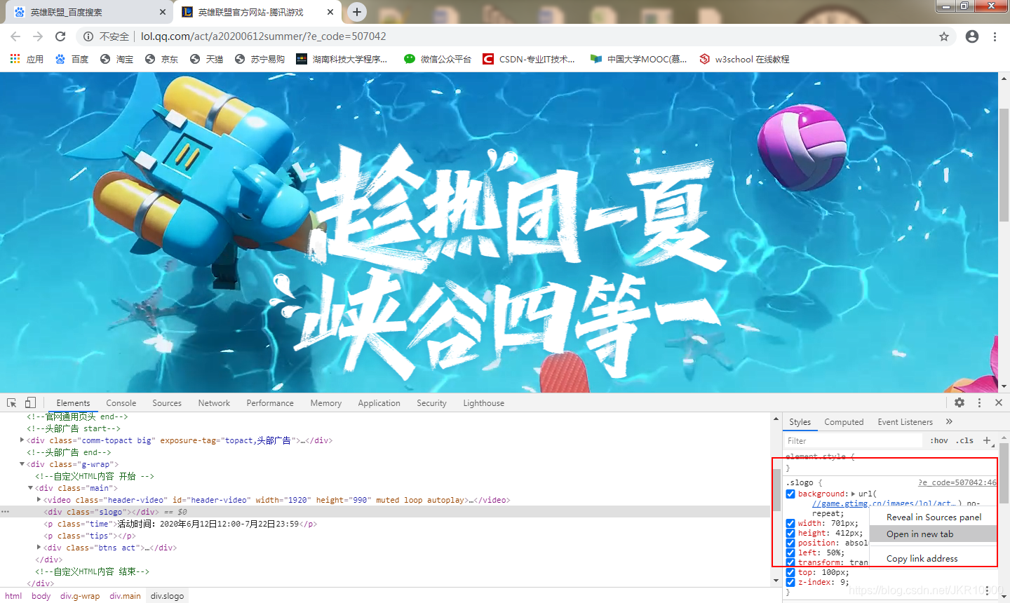Open the CSDN-专业IT技术 bookmark
Viewport: 1010px width, 603px height.
pos(529,59)
